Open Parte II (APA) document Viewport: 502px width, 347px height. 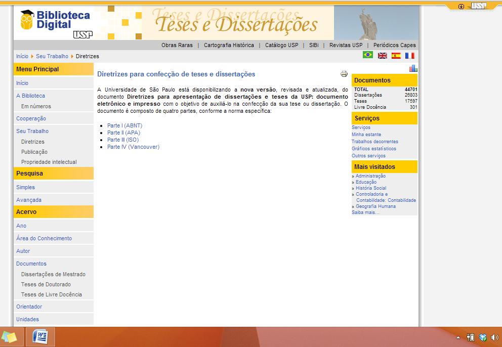[x=123, y=133]
